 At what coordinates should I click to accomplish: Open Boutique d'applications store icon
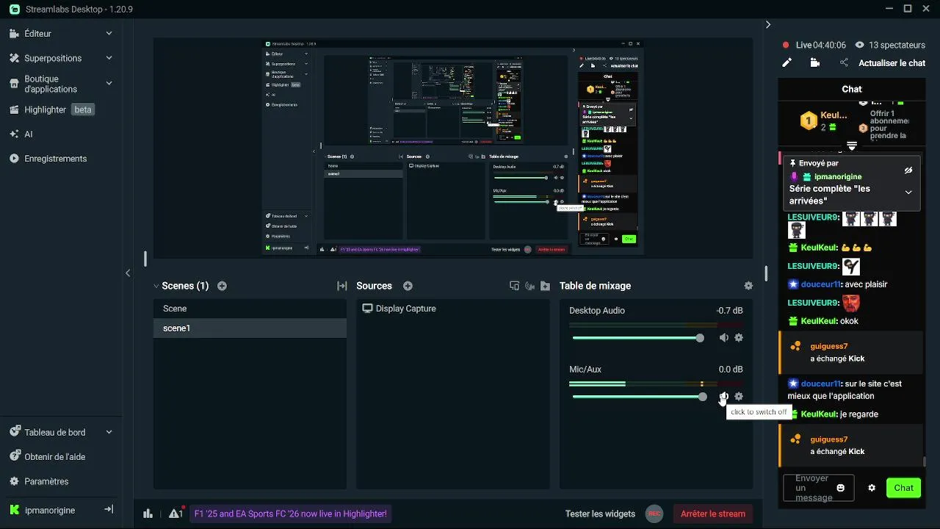pyautogui.click(x=14, y=84)
